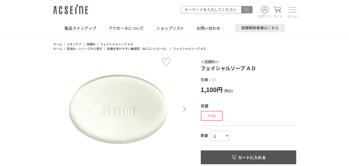Click the 洗顔料 breadcrumb link

point(91,44)
